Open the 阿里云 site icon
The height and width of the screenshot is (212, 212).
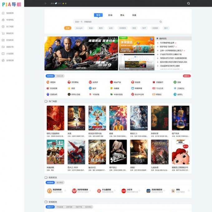click(154, 94)
